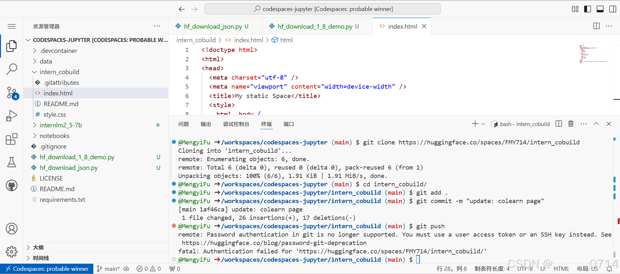Screen dimensions: 620x274
Task: Open requirements.txt in explorer
Action: tap(96, 200)
